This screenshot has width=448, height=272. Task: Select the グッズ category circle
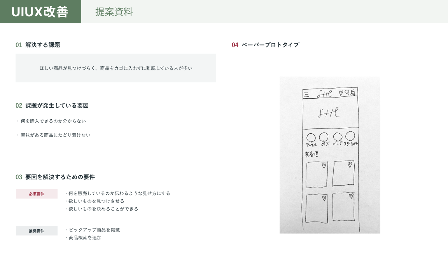tap(324, 137)
